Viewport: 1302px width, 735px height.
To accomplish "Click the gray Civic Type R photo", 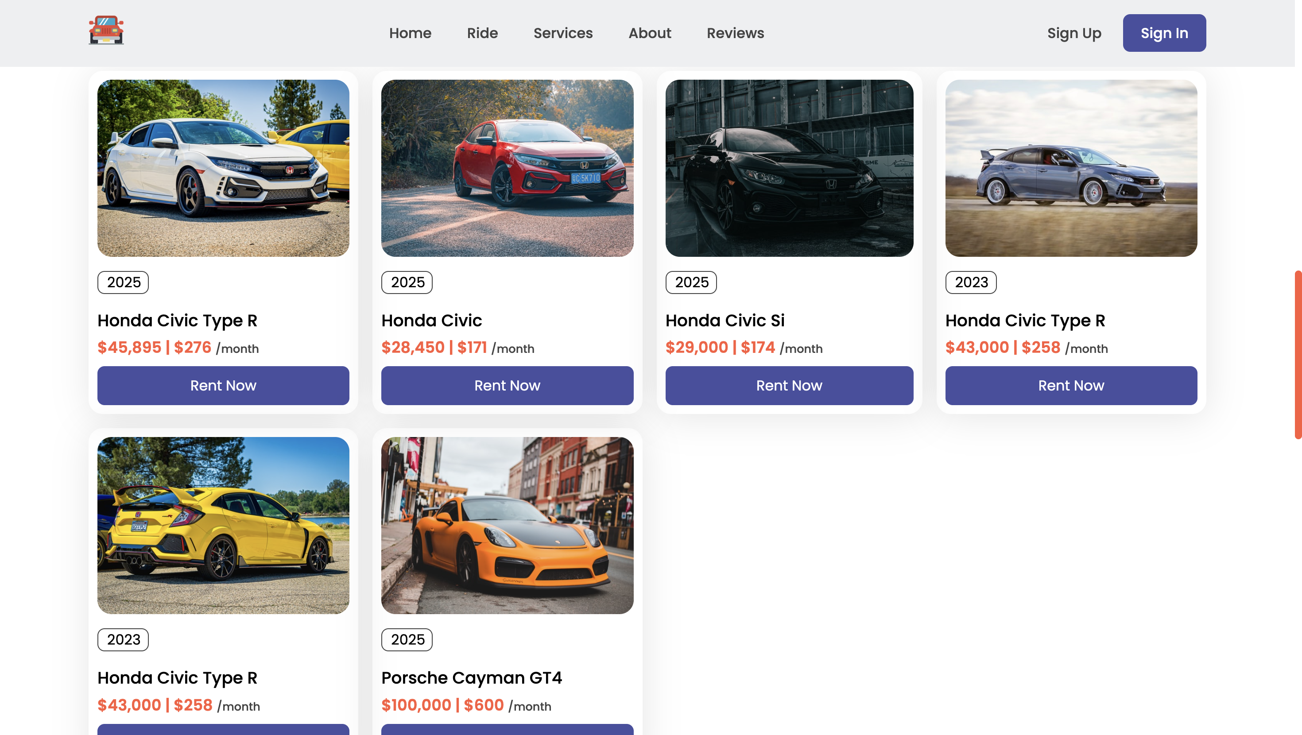I will 1071,168.
